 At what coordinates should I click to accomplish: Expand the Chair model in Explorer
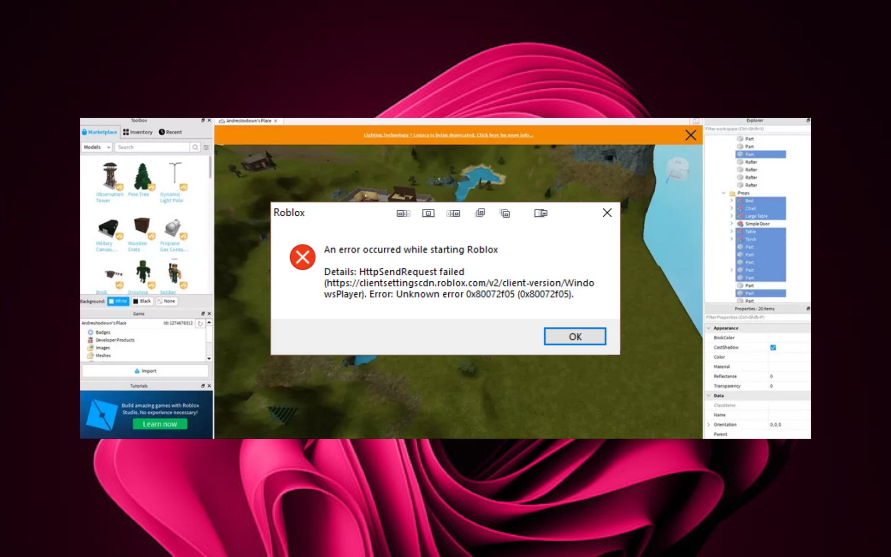pyautogui.click(x=732, y=208)
